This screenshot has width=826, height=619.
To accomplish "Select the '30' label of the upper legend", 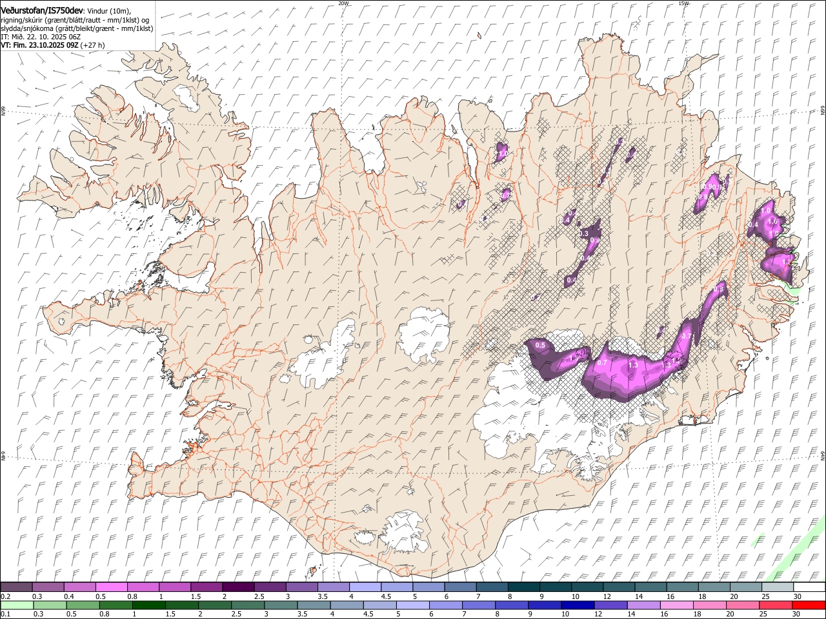I will (797, 596).
